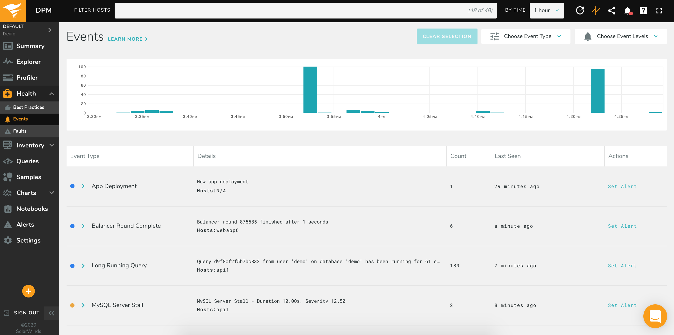Click the Clear Selection button
674x335 pixels.
click(447, 36)
